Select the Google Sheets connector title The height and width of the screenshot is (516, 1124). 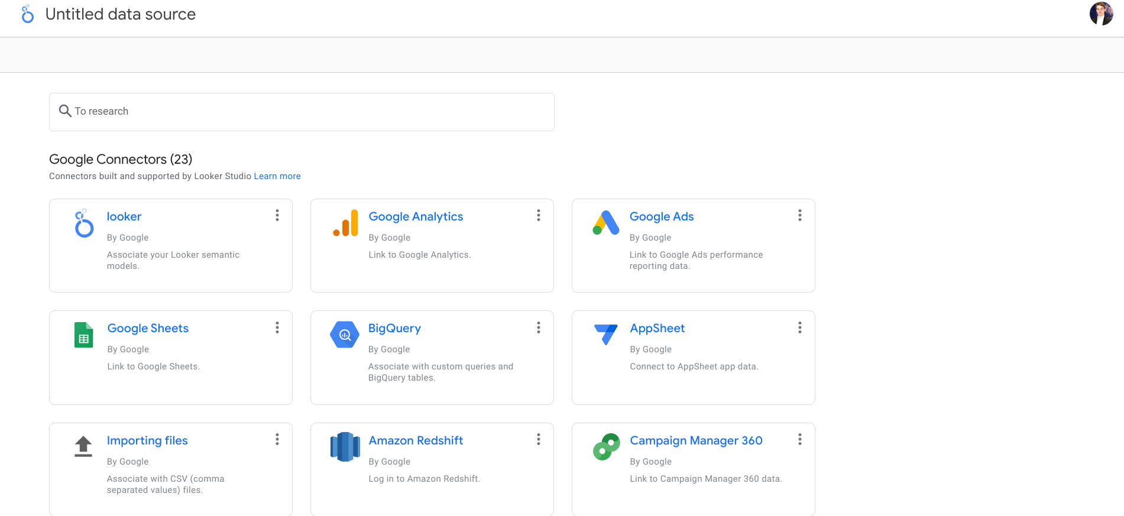point(148,328)
